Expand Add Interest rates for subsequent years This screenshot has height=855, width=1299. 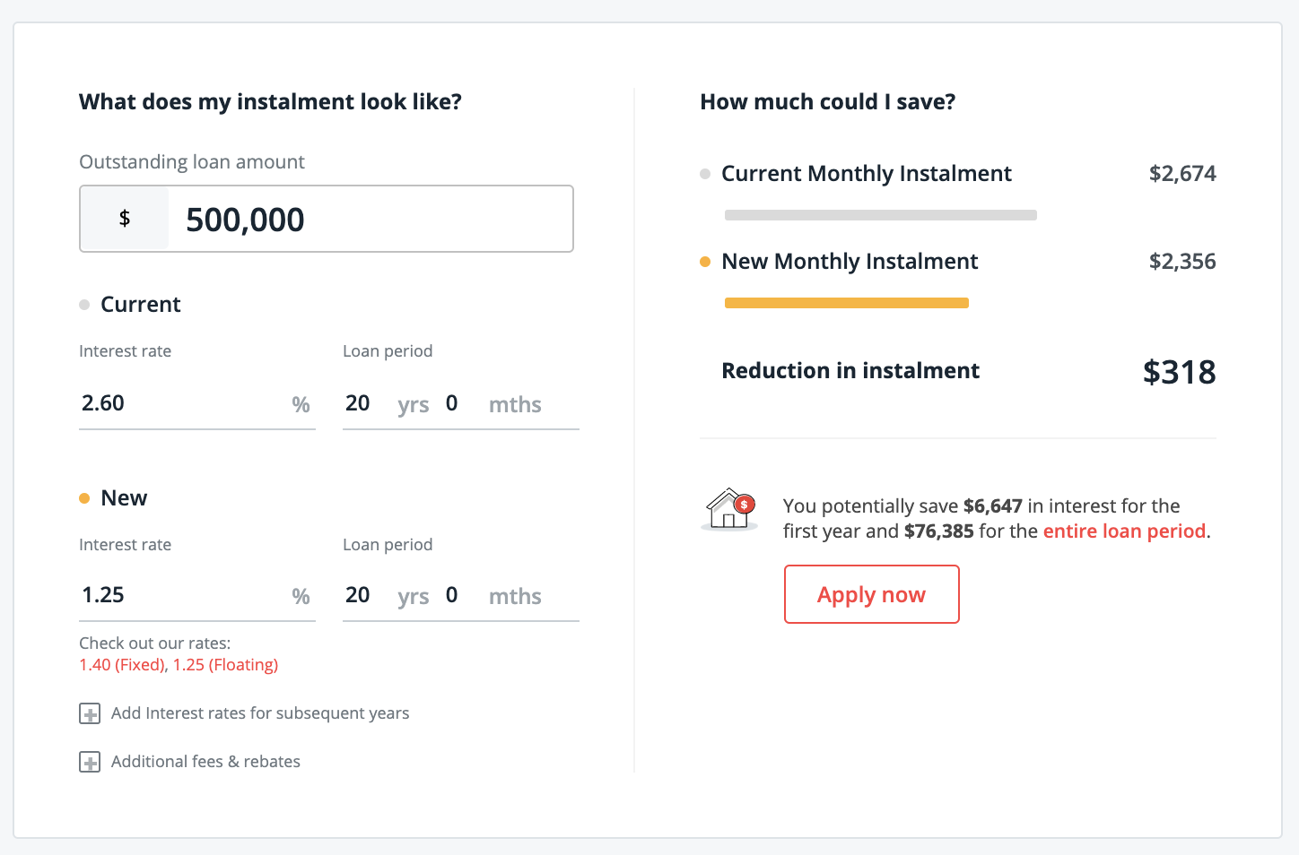pos(90,714)
